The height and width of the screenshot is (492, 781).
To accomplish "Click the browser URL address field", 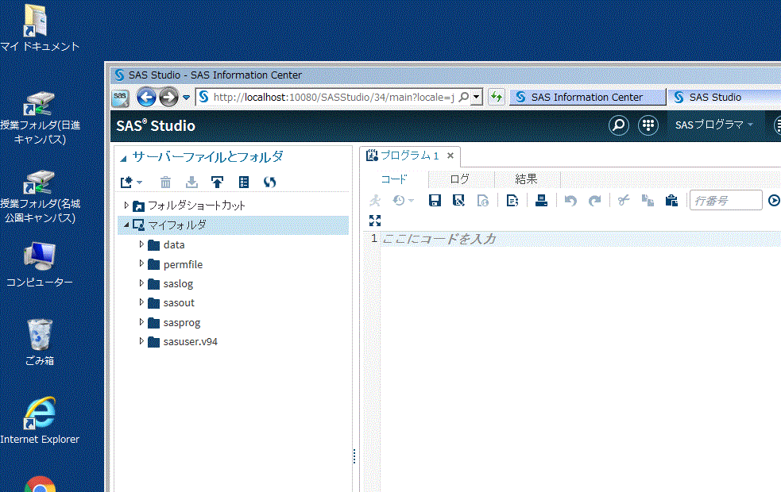I will point(333,97).
